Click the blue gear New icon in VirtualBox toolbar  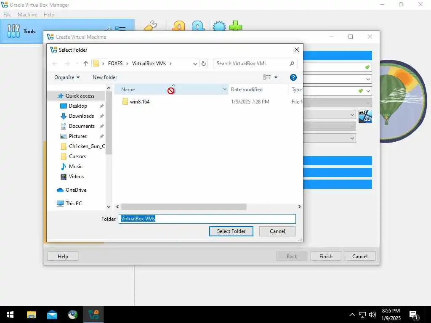tap(219, 26)
